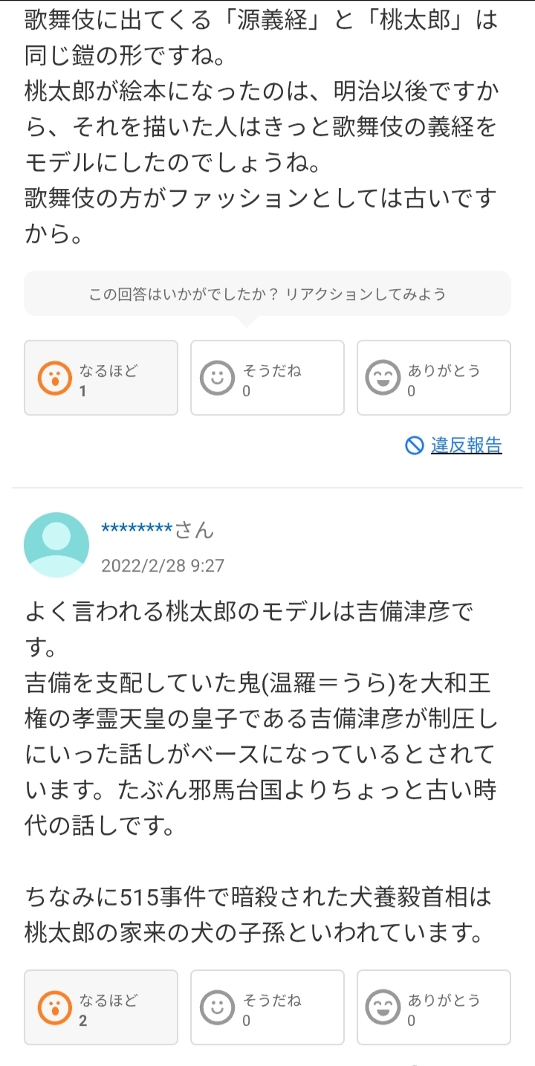Viewport: 535px width, 1066px height.
Task: Toggle the なるほど label on the kabuki answer
Action: click(108, 370)
